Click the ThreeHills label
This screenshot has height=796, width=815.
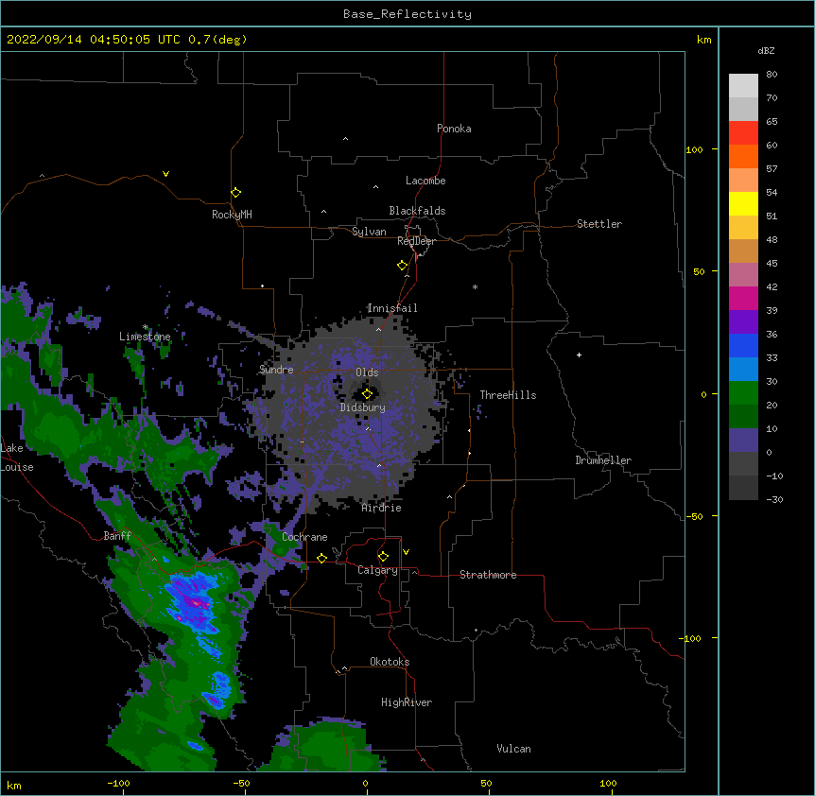508,395
